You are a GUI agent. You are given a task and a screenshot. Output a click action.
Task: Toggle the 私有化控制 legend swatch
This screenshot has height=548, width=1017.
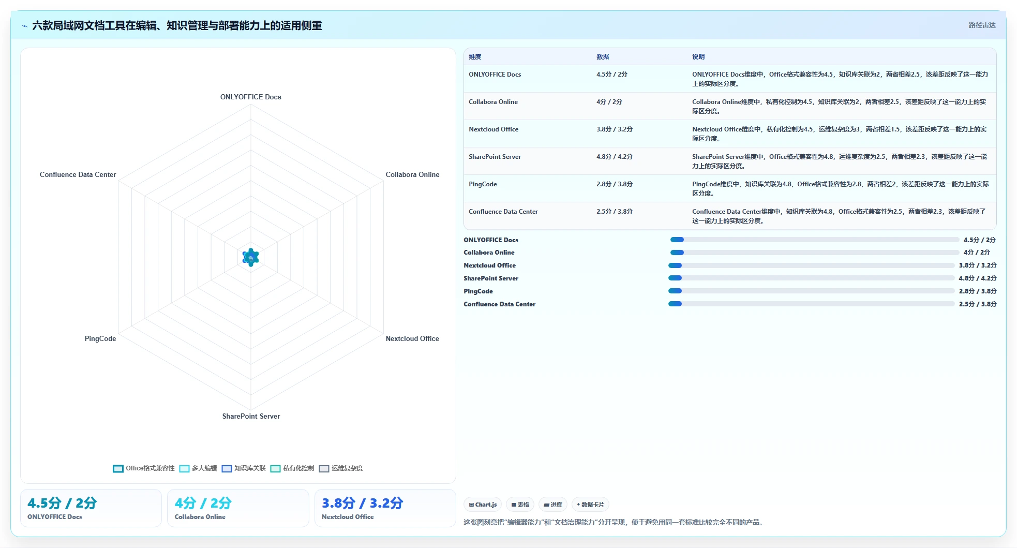tap(275, 469)
